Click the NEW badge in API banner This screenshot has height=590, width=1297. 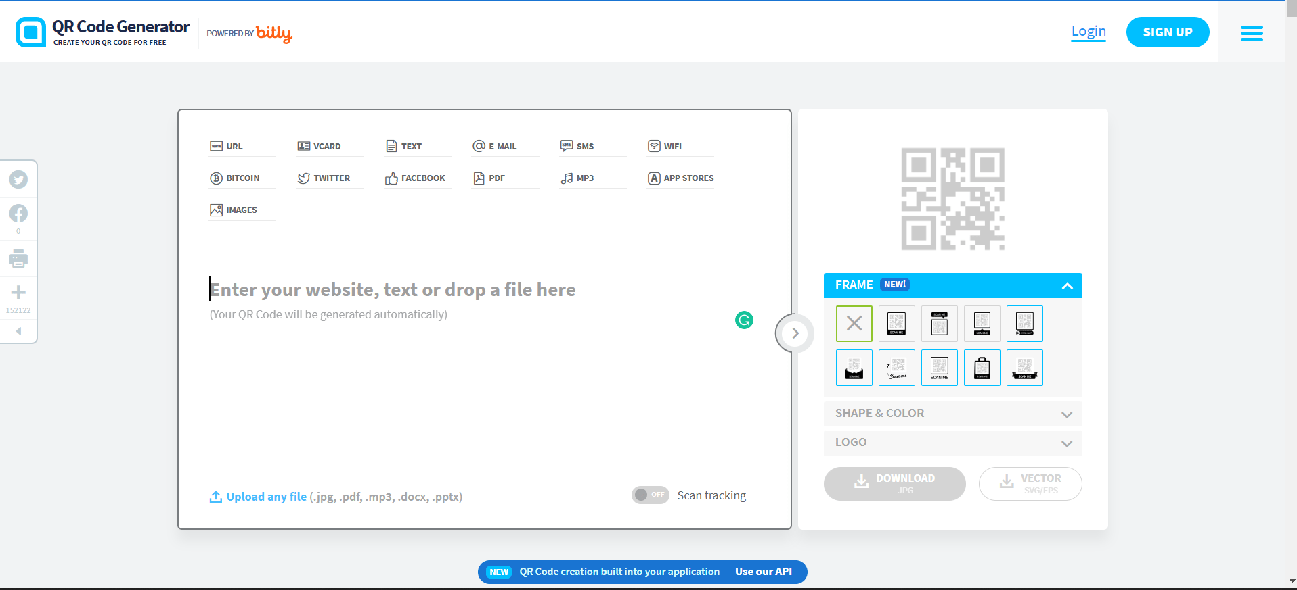tap(500, 572)
